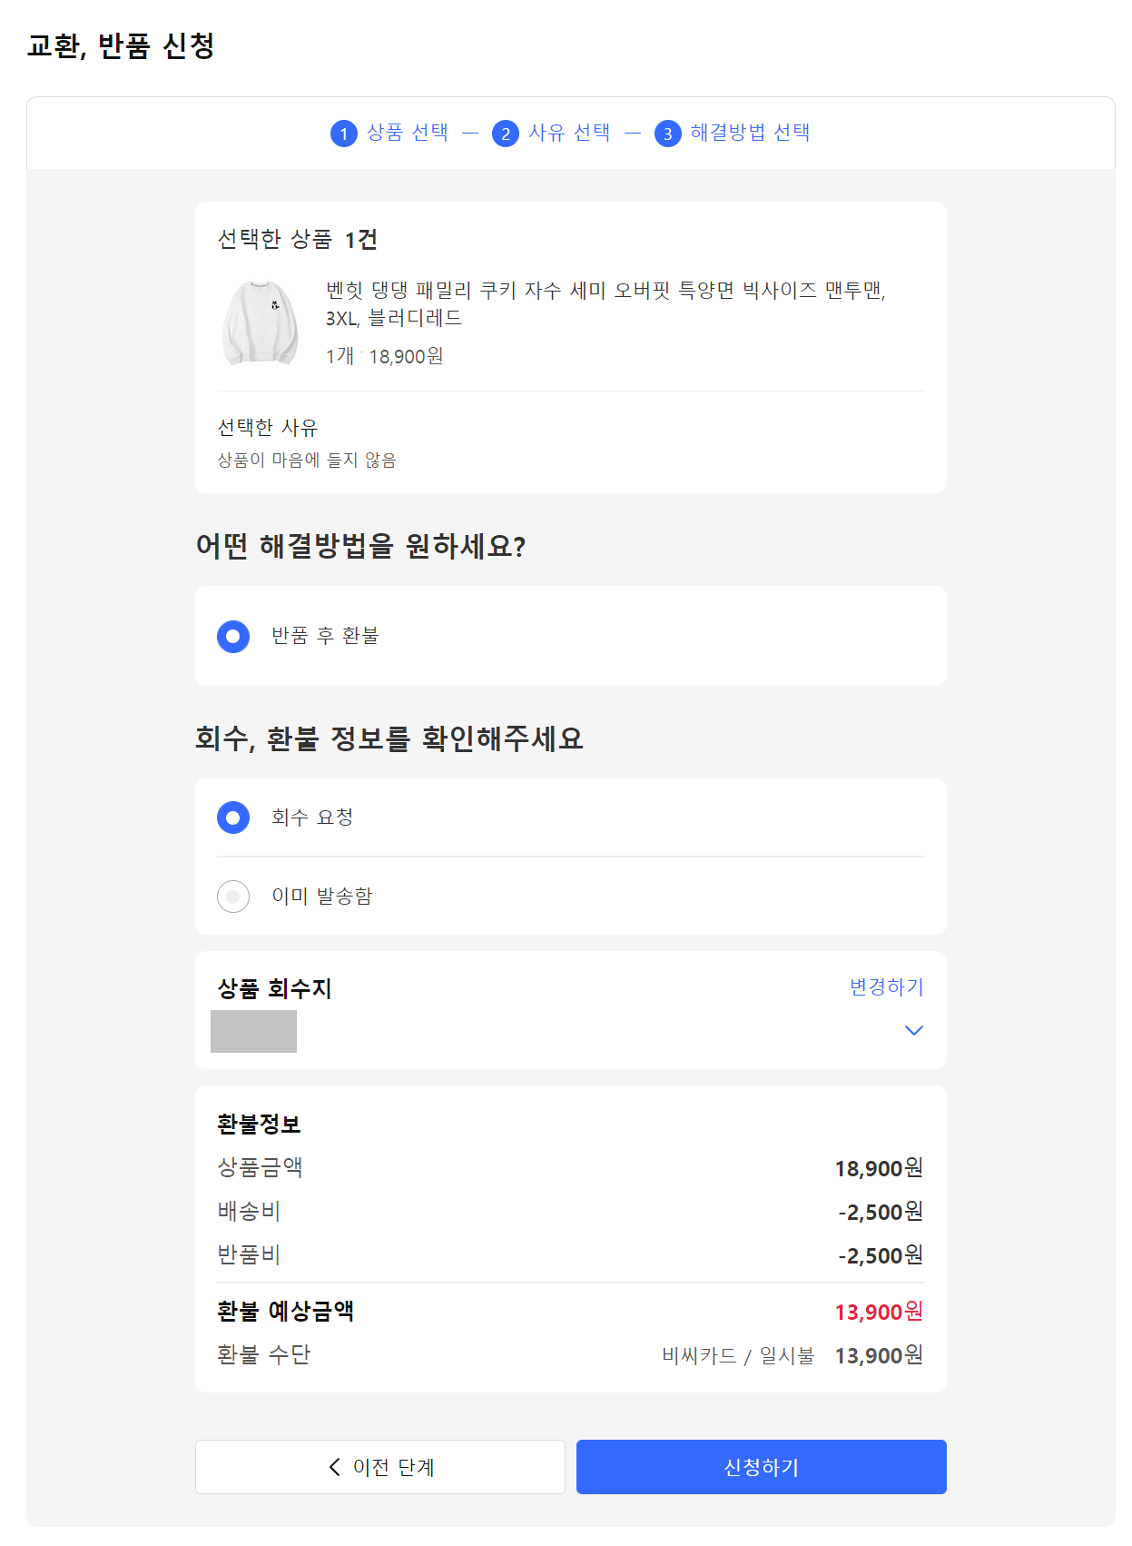Choose the 이미 발송함 radio option
Viewport: 1132px width, 1546px height.
coord(233,897)
